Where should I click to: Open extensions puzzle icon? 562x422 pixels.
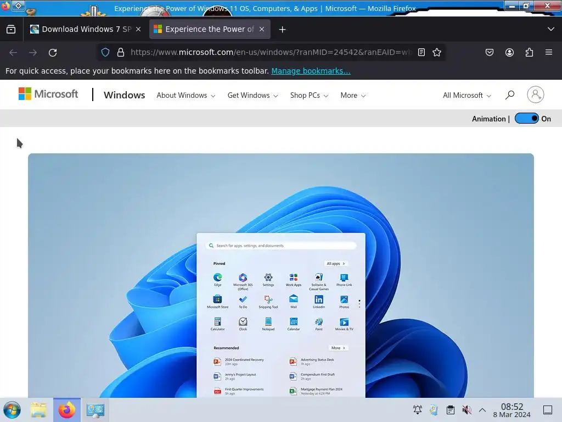(x=529, y=52)
